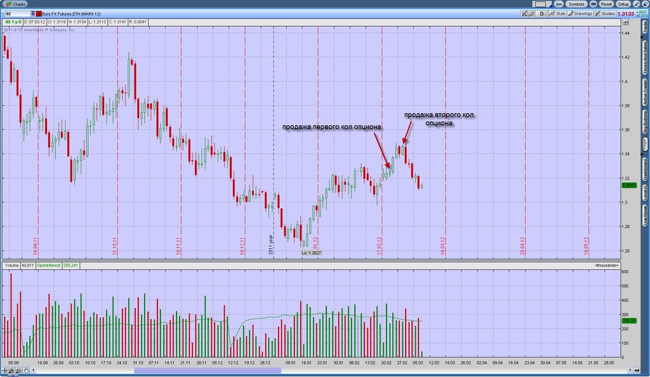
Task: Click the green 1.3141 price axis marker
Action: 629,185
